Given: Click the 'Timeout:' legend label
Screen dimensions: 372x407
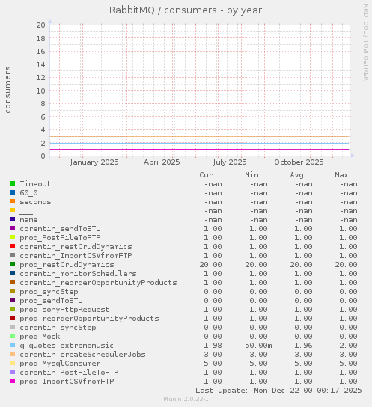Looking at the screenshot, I should [37, 184].
